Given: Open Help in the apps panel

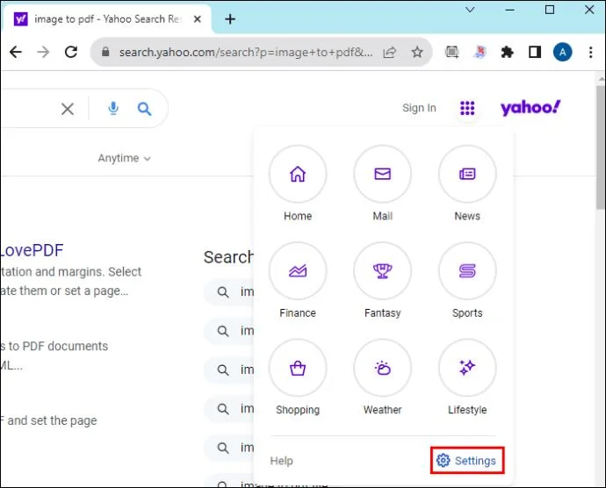Looking at the screenshot, I should 281,461.
